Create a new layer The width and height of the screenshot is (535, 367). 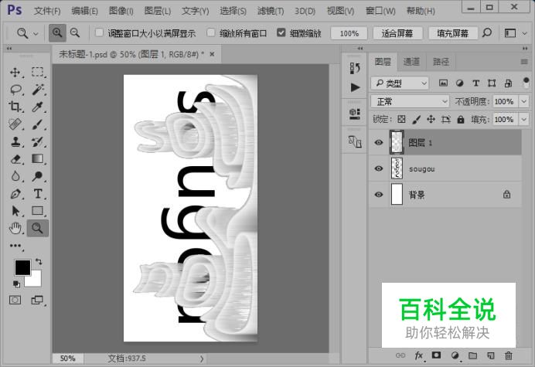491,355
